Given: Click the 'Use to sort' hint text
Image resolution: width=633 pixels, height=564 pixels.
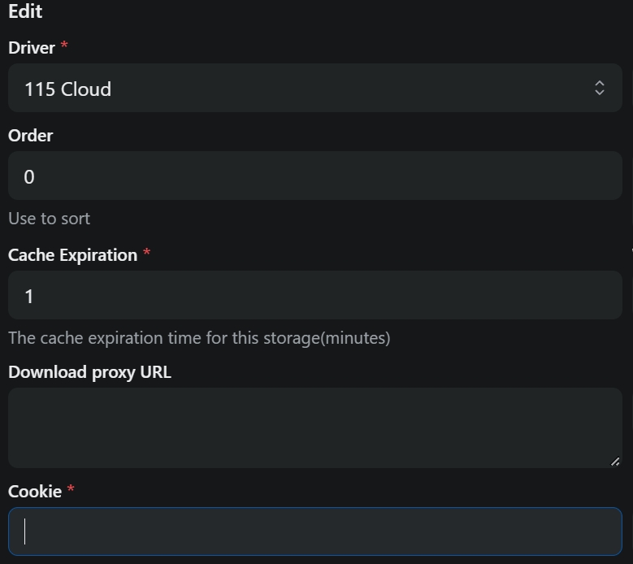Looking at the screenshot, I should tap(49, 219).
